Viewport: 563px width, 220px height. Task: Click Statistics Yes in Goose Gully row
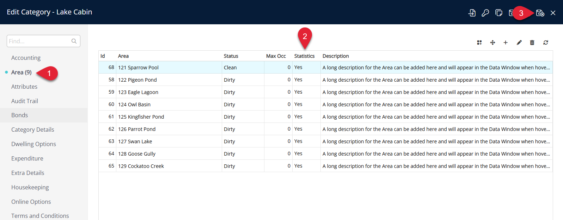tap(298, 153)
